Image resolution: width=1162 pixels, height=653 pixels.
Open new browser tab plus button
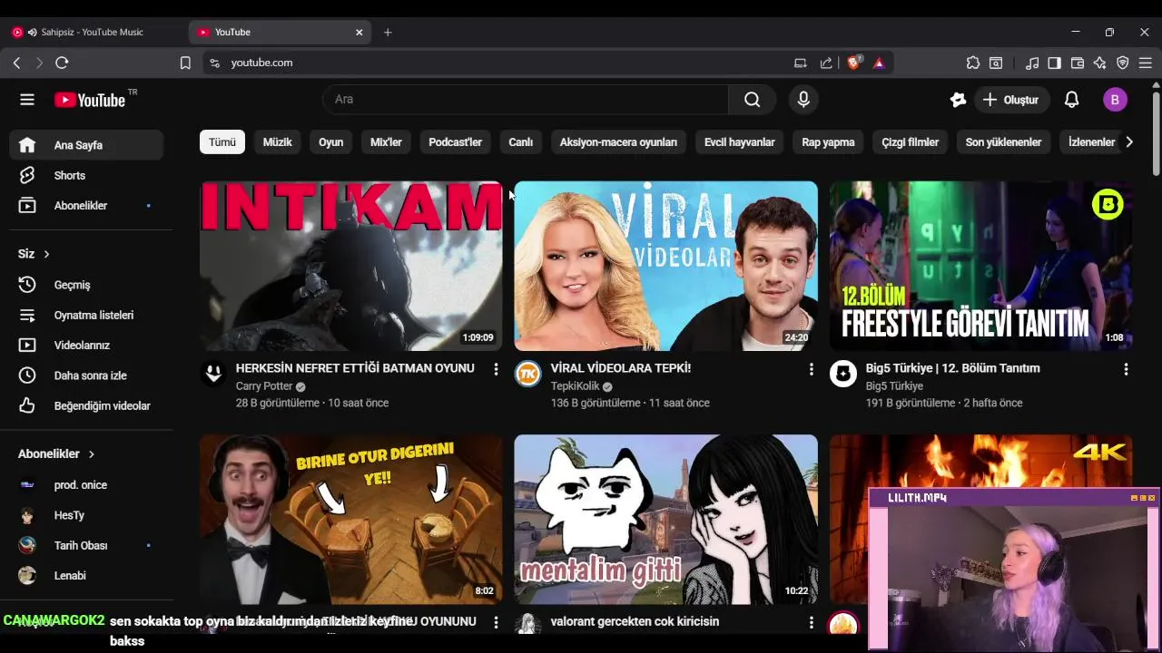(x=388, y=32)
